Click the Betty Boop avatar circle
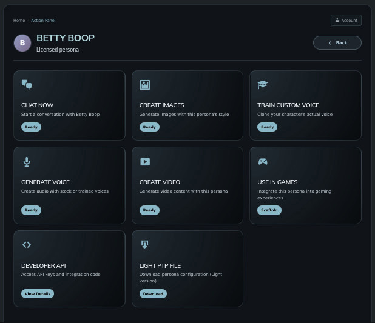 22,43
